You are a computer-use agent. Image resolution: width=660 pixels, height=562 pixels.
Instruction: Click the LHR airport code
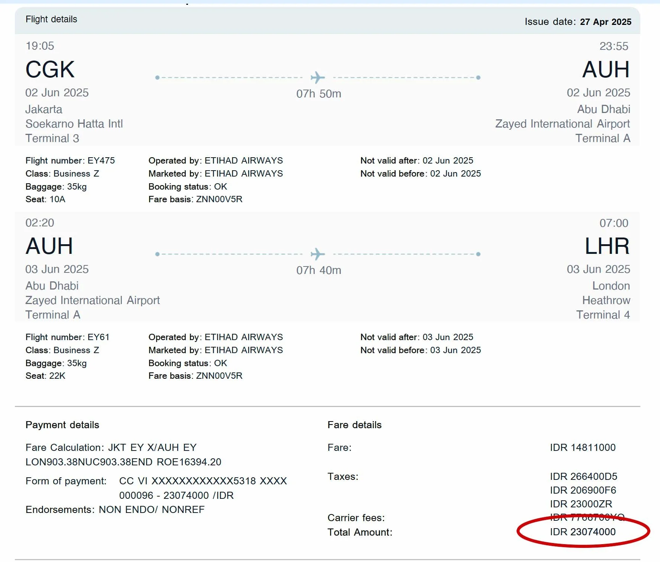coord(607,246)
